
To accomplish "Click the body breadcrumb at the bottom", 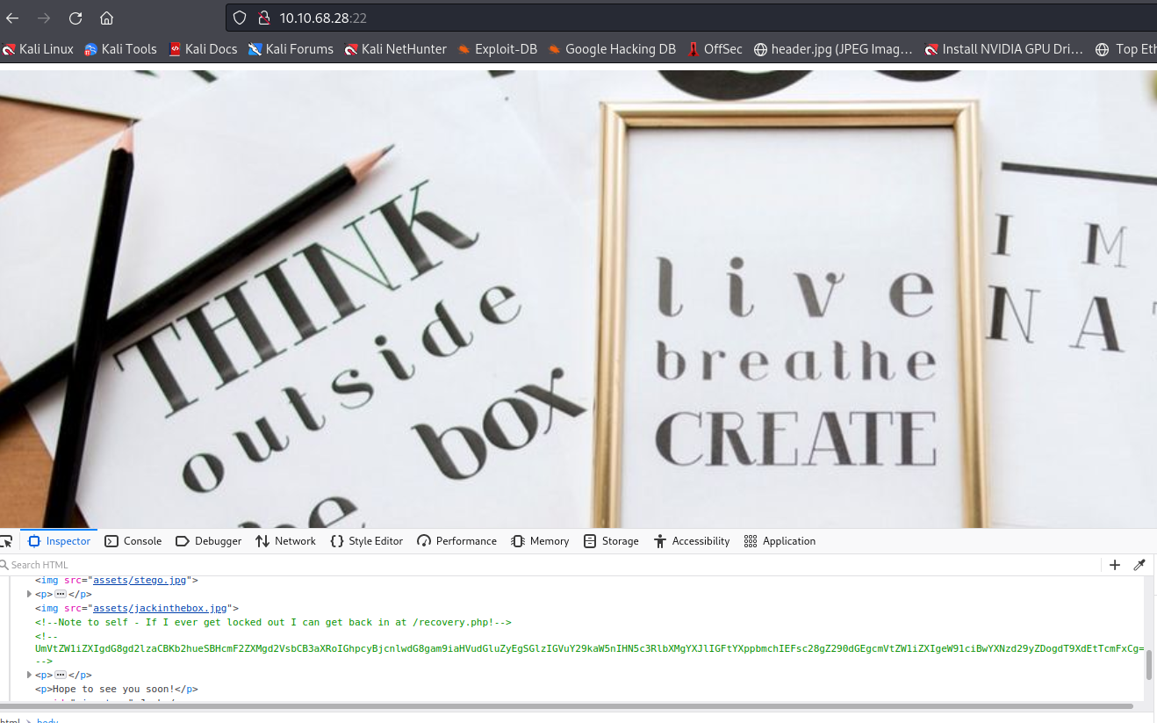I will tap(47, 720).
